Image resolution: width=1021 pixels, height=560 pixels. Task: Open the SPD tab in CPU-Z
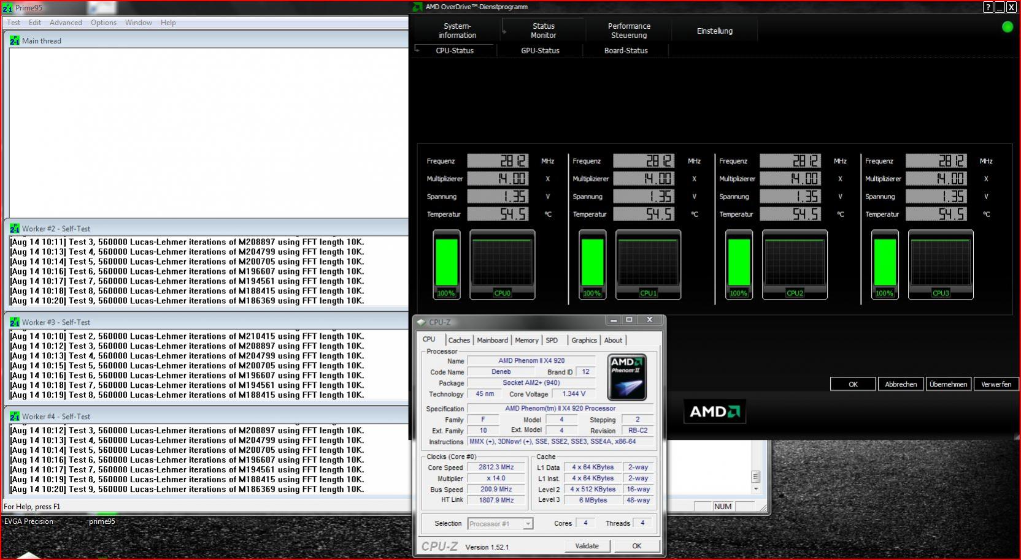click(x=552, y=340)
